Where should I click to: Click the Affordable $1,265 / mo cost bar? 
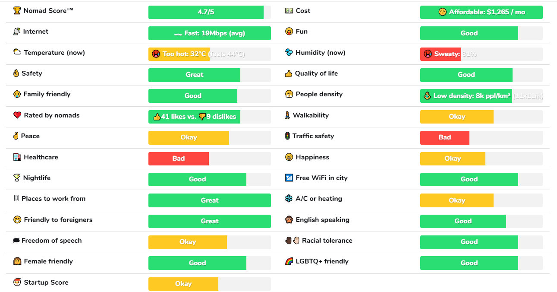point(481,12)
